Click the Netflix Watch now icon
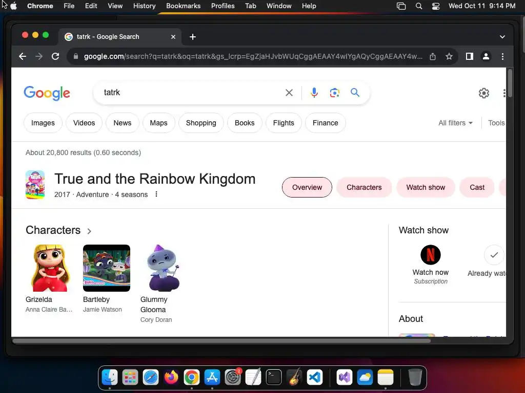This screenshot has width=525, height=393. [x=431, y=255]
